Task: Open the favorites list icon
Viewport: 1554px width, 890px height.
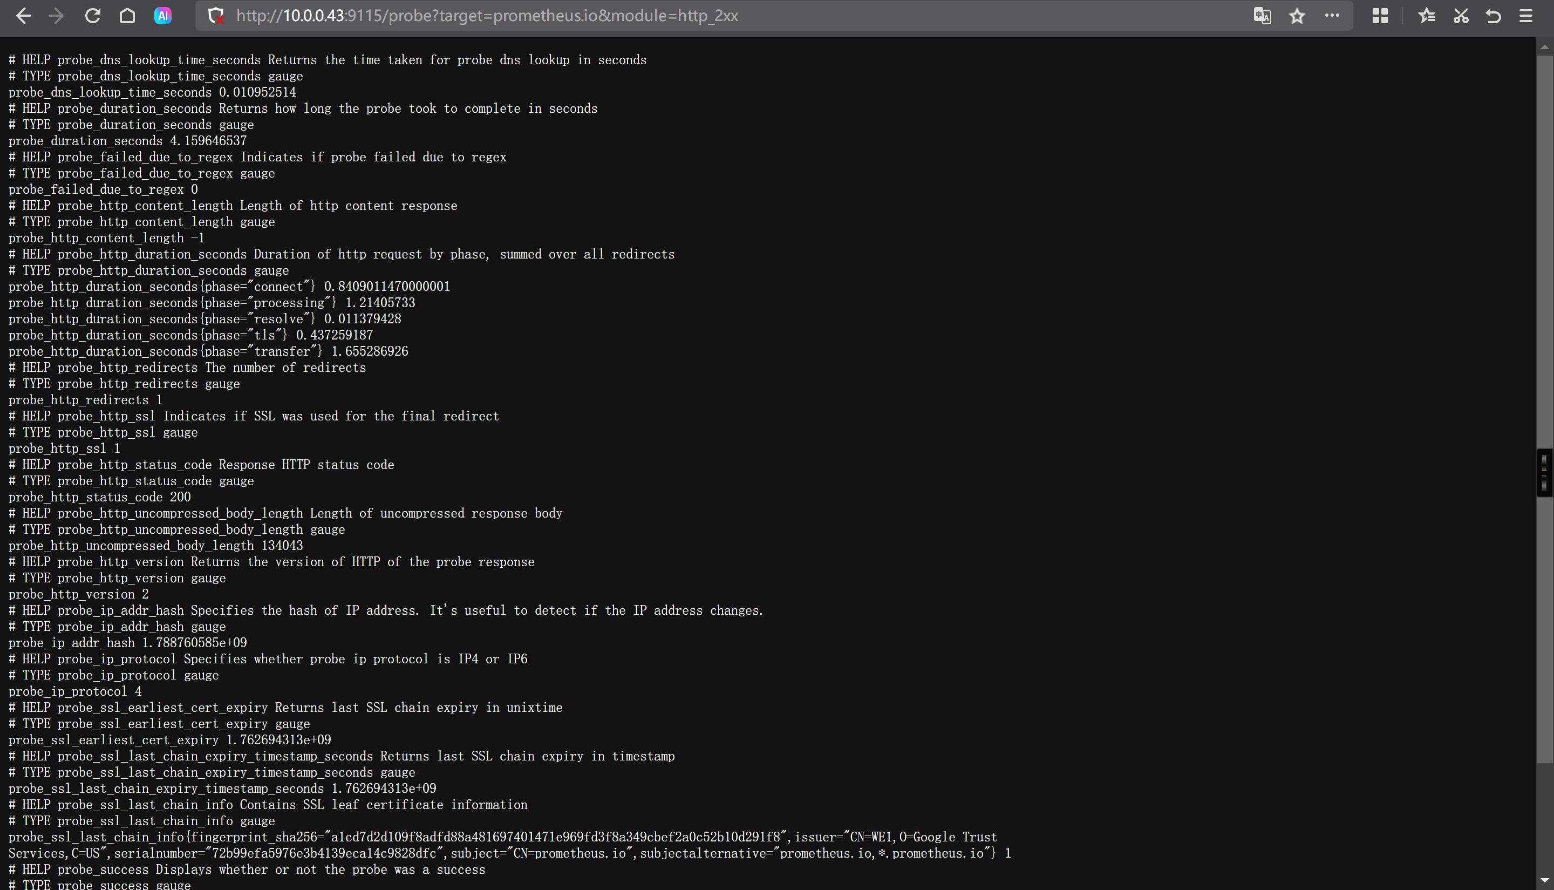Action: [x=1427, y=16]
